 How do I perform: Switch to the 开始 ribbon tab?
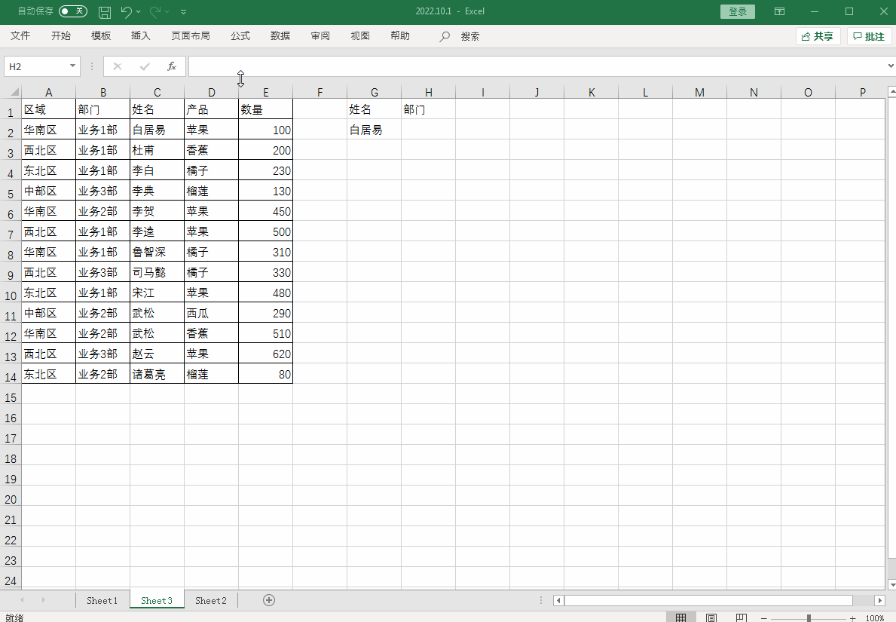click(60, 36)
